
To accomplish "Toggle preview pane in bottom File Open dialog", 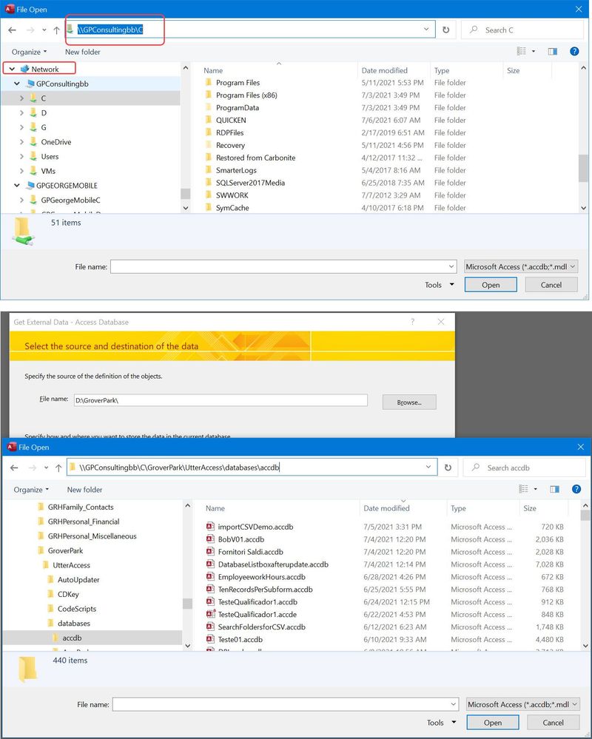I will tap(554, 489).
